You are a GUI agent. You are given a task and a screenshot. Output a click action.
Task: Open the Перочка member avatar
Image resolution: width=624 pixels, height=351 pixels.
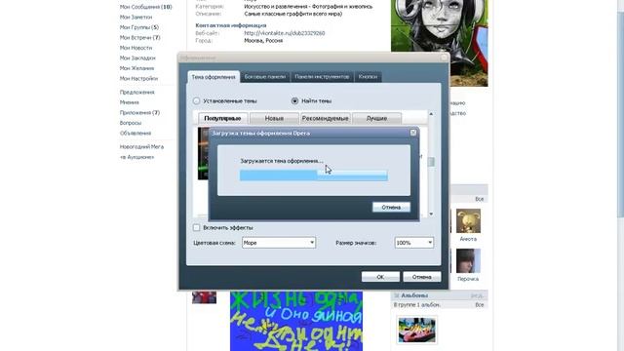click(468, 260)
